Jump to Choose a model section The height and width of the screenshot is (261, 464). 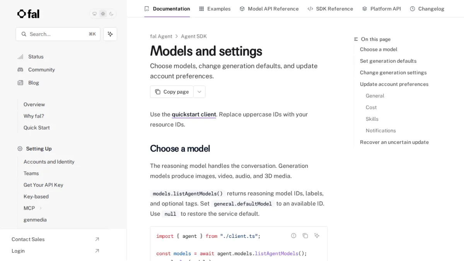pyautogui.click(x=379, y=49)
